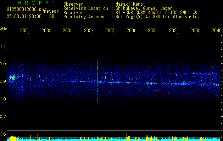Select the file name UT2508312030.pn

tap(25, 9)
